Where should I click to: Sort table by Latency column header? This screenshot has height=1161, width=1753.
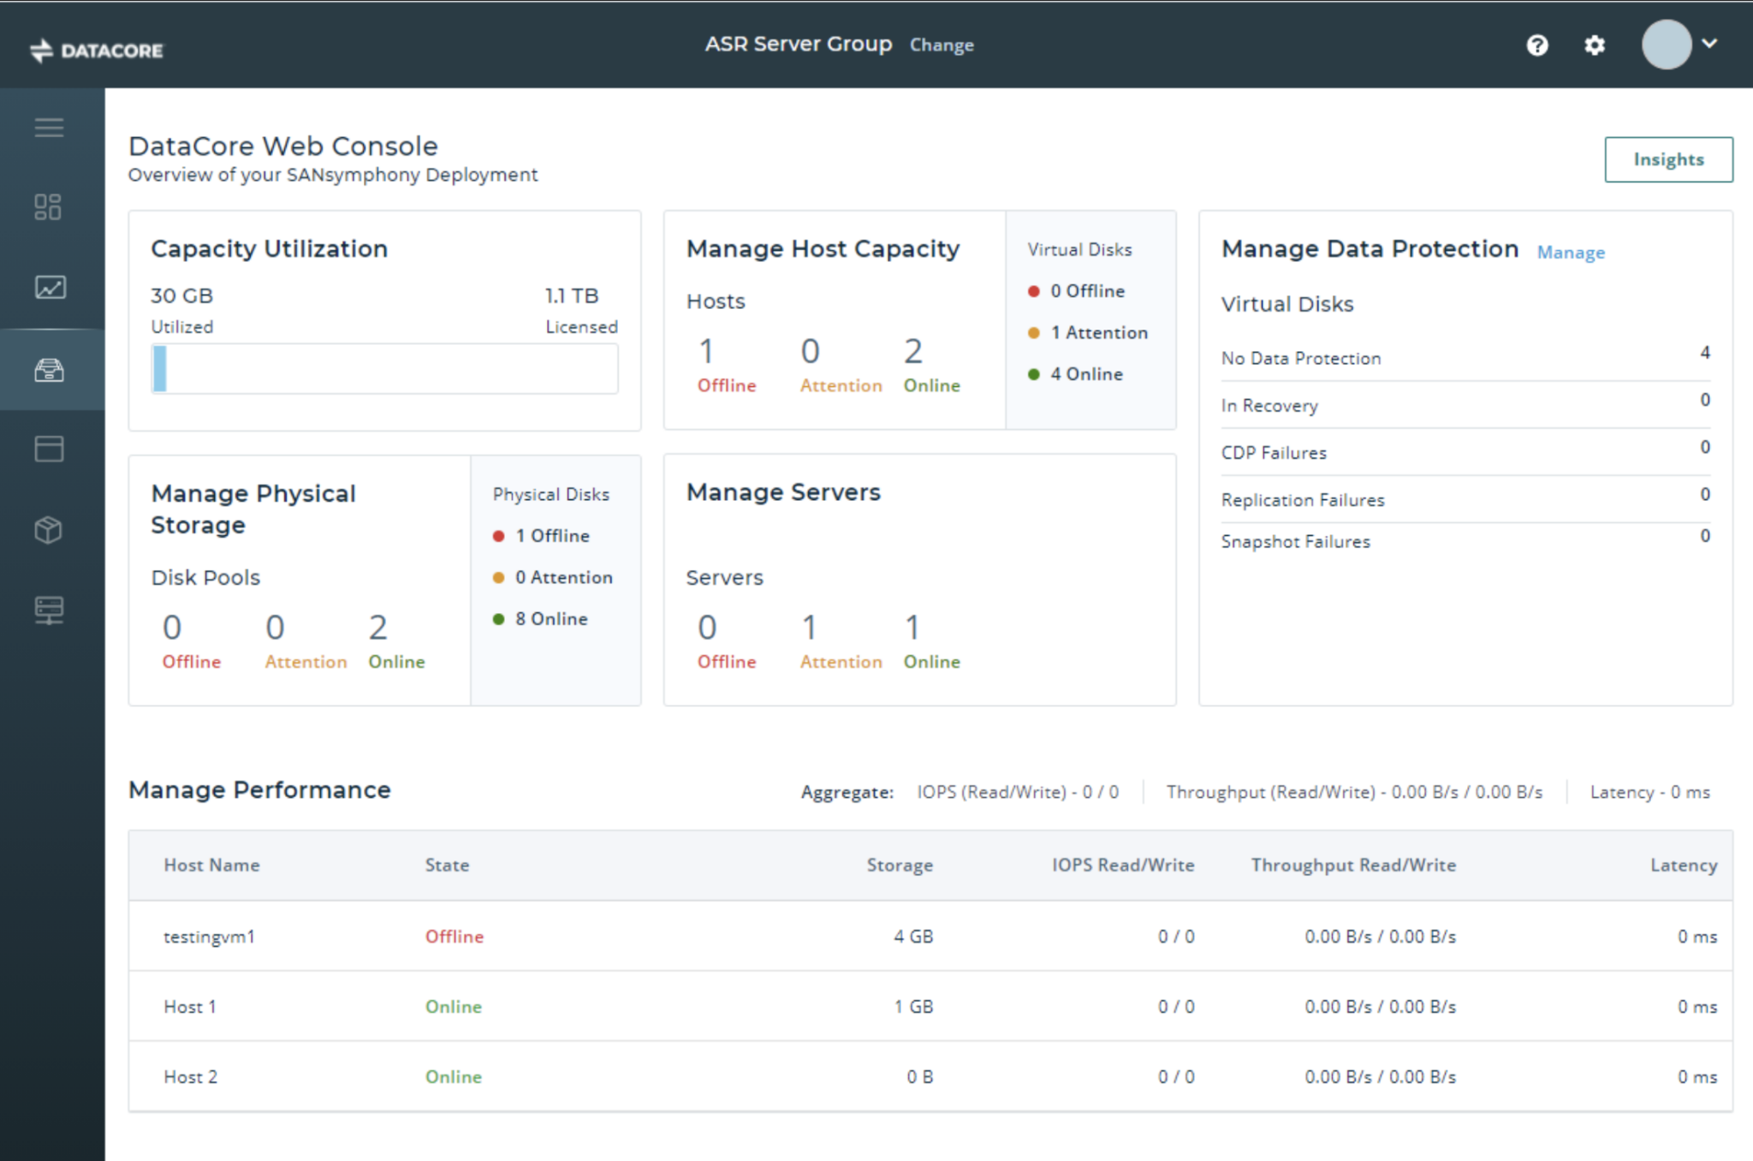click(1684, 865)
